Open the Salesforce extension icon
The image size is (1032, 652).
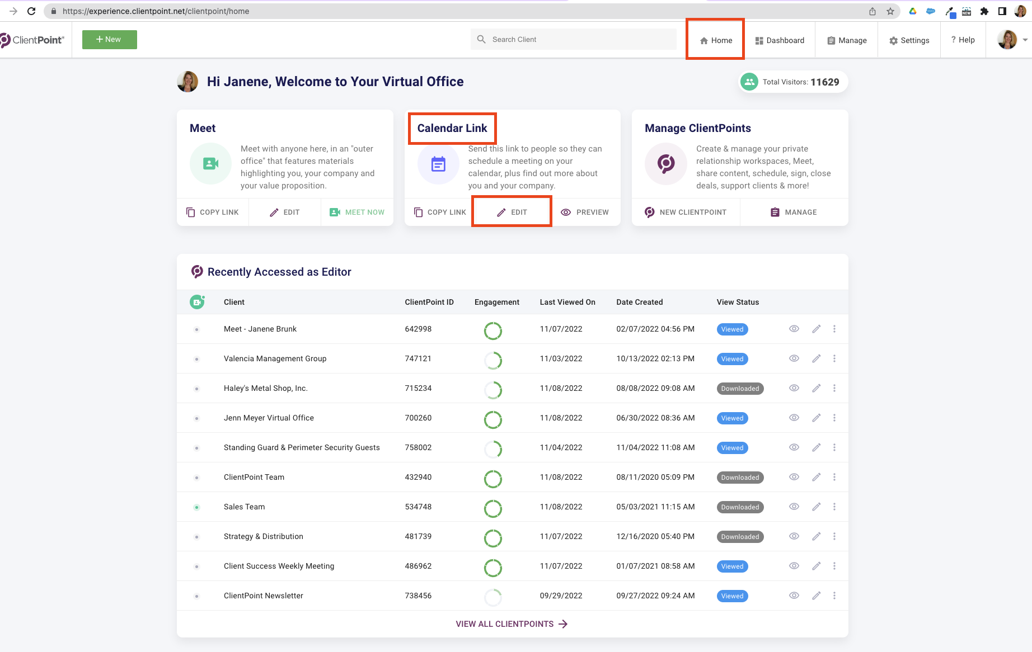click(931, 11)
